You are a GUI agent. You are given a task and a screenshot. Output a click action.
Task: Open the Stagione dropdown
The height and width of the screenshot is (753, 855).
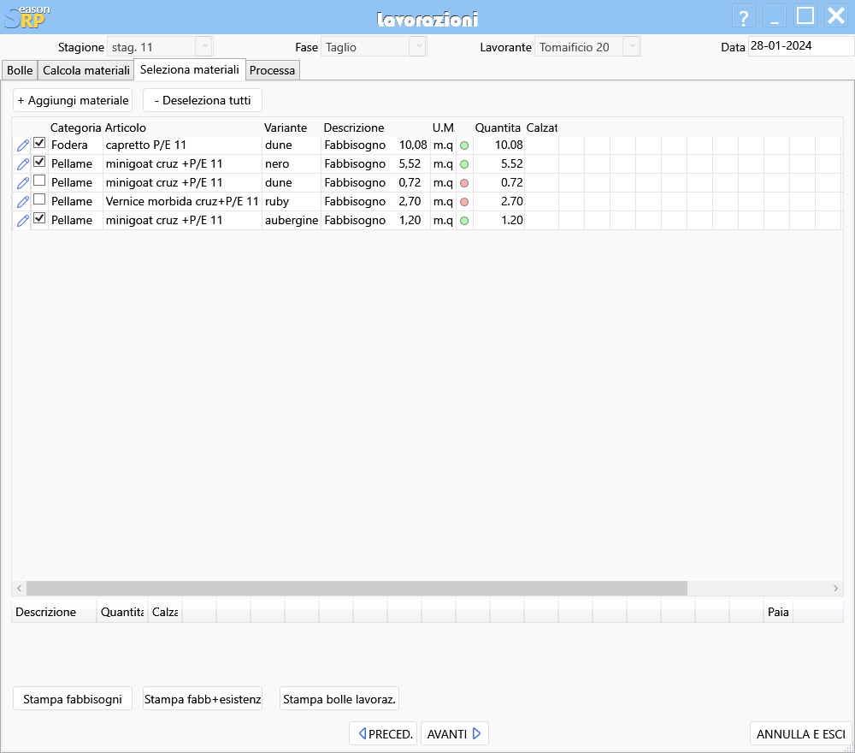click(x=204, y=47)
